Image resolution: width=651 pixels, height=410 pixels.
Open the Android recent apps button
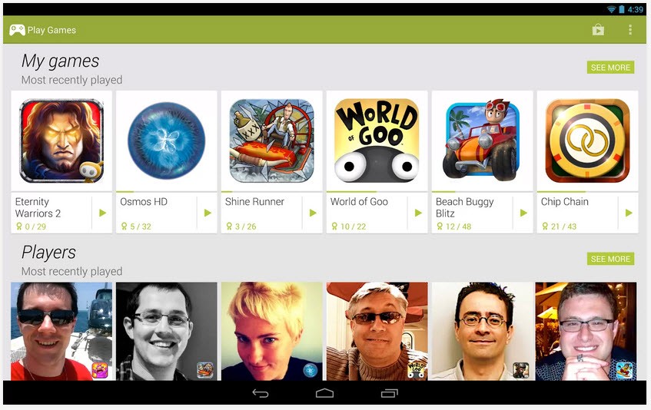point(389,393)
